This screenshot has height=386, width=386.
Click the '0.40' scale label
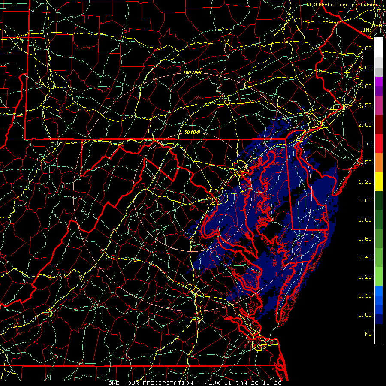365,258
